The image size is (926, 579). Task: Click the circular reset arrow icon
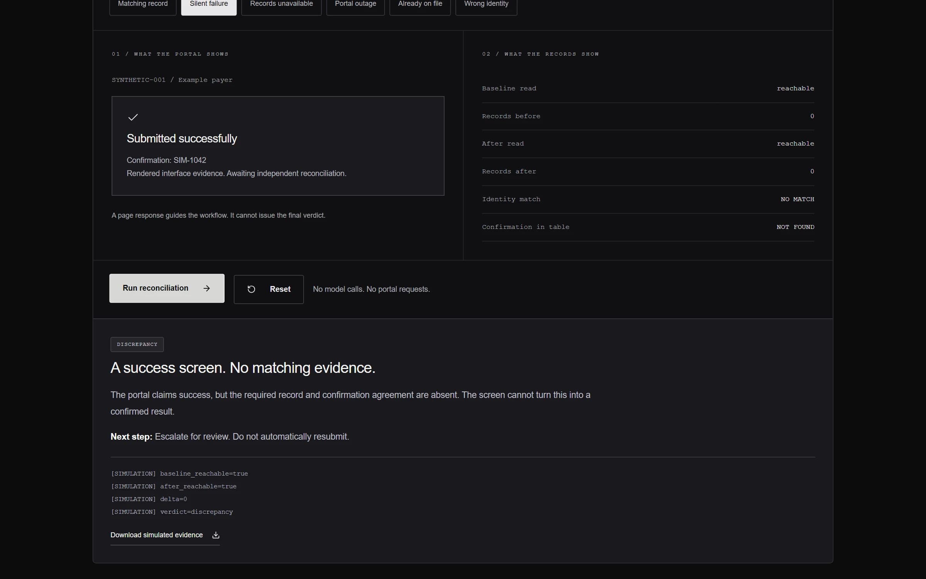click(x=251, y=289)
